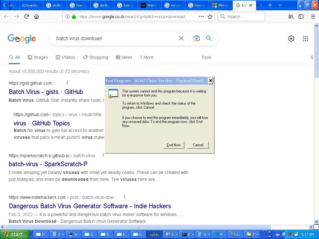Go back to the previous page
Image resolution: width=319 pixels, height=239 pixels.
(6, 16)
